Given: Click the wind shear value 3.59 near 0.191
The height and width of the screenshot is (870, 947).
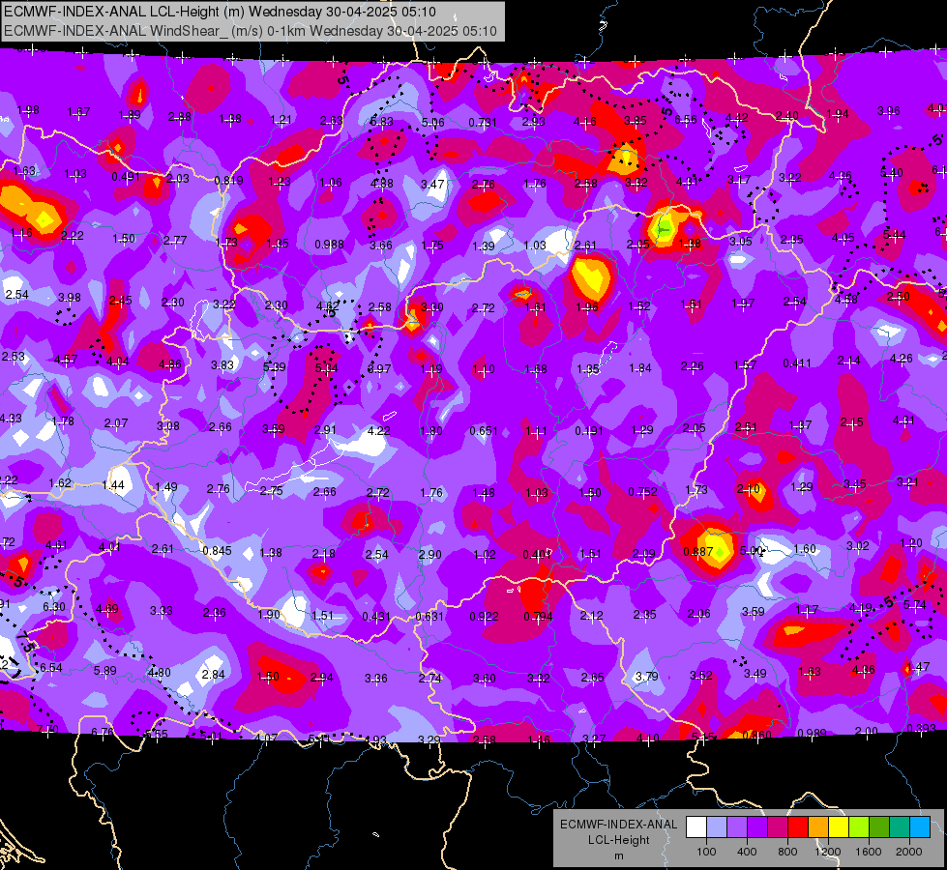Looking at the screenshot, I should pyautogui.click(x=274, y=429).
